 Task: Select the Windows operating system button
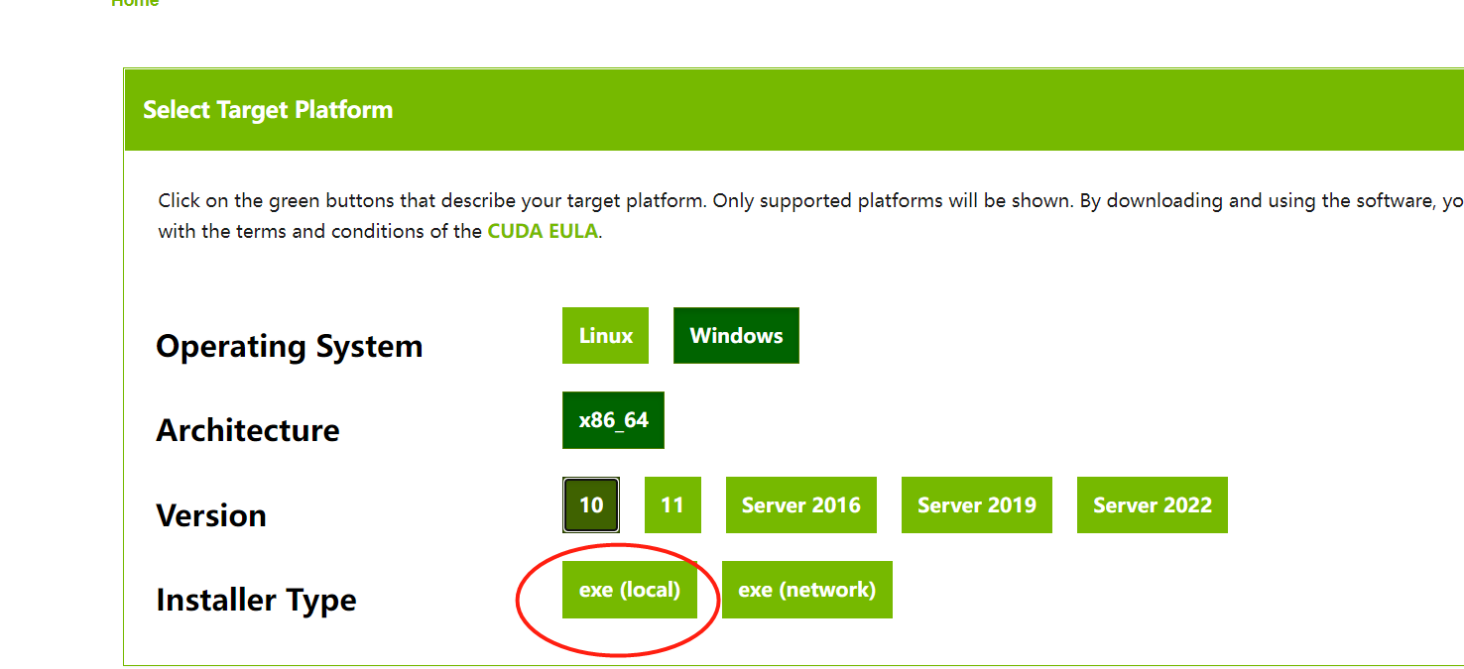[736, 336]
